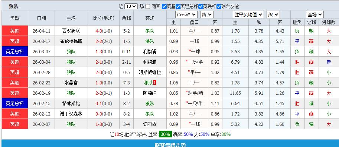Uncheck the 英超 league filter checkbox

(164, 6)
